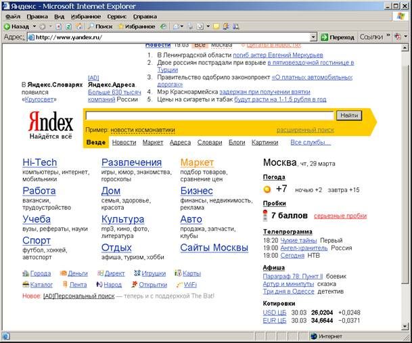
Task: Click the Интернет zone globe icon
Action: point(314,336)
